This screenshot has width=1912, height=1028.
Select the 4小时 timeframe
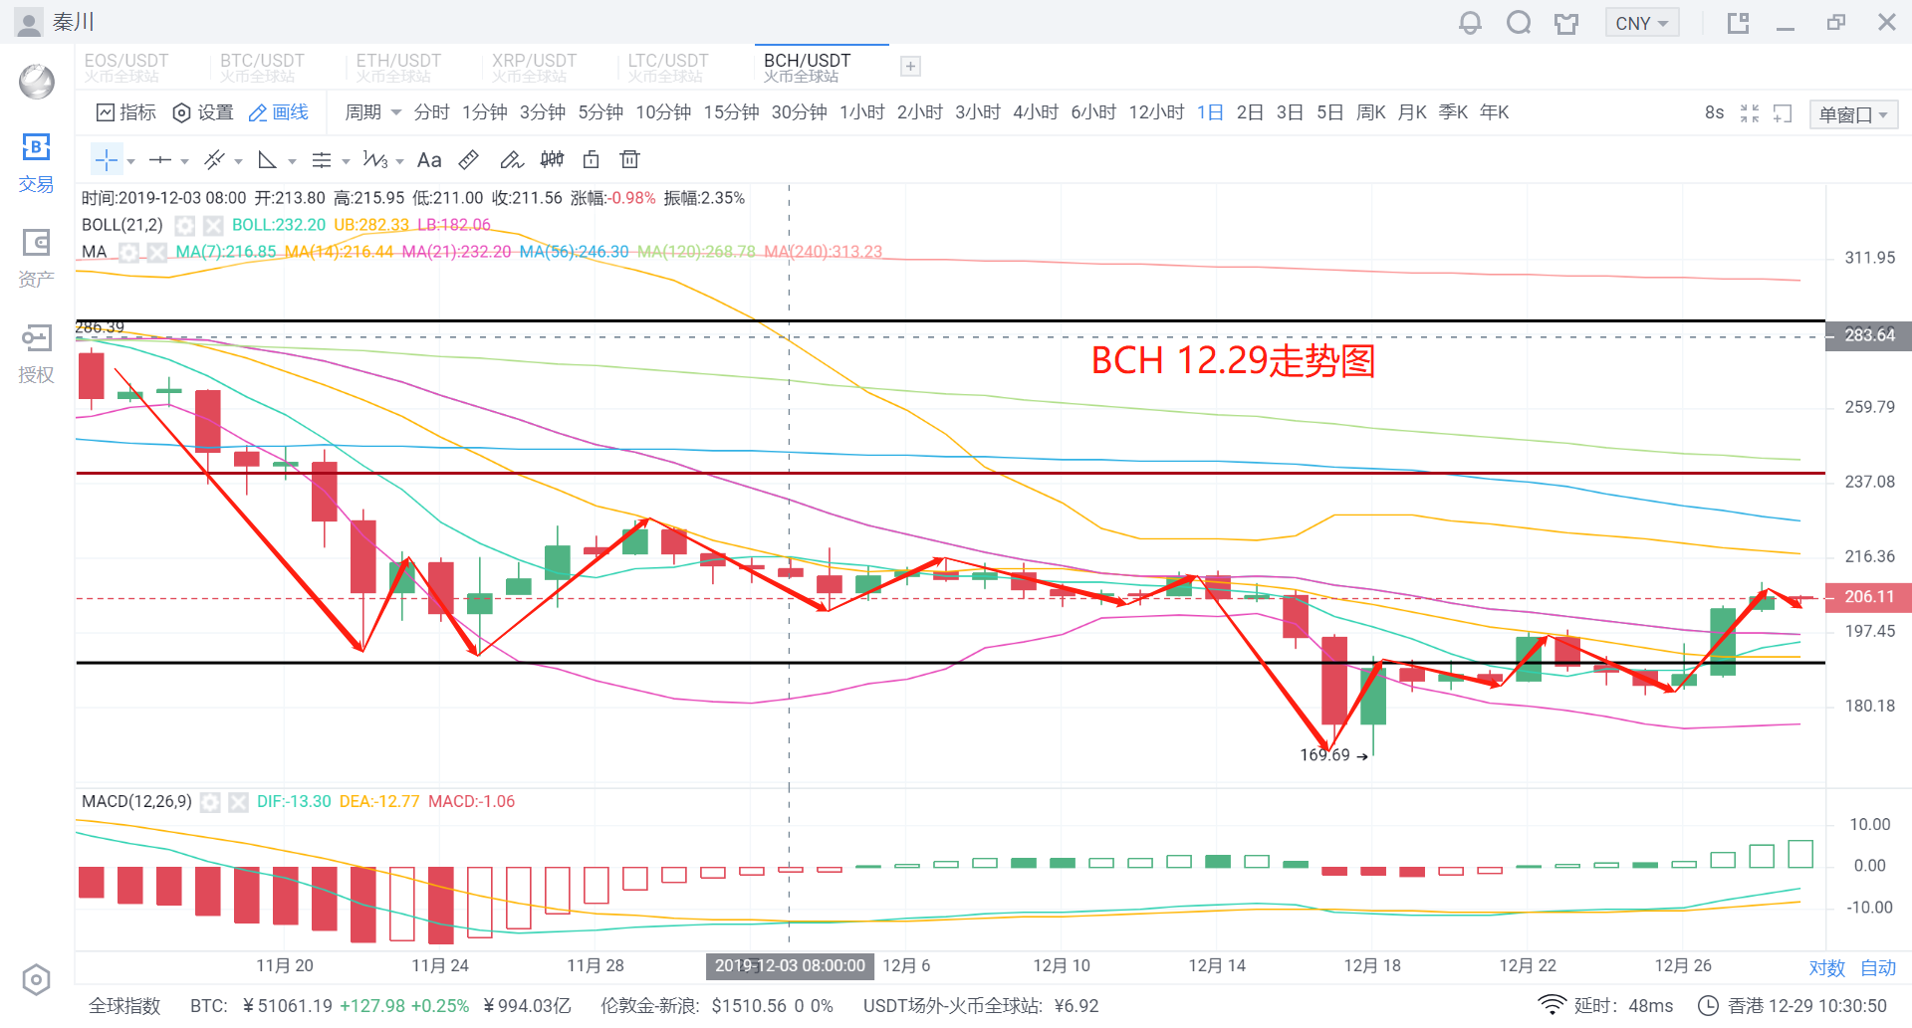click(1036, 112)
